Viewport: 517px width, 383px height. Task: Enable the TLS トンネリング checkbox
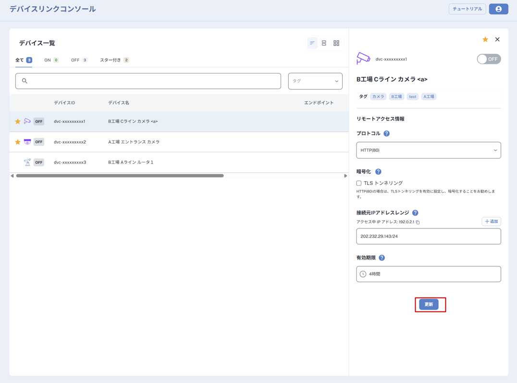(x=359, y=183)
